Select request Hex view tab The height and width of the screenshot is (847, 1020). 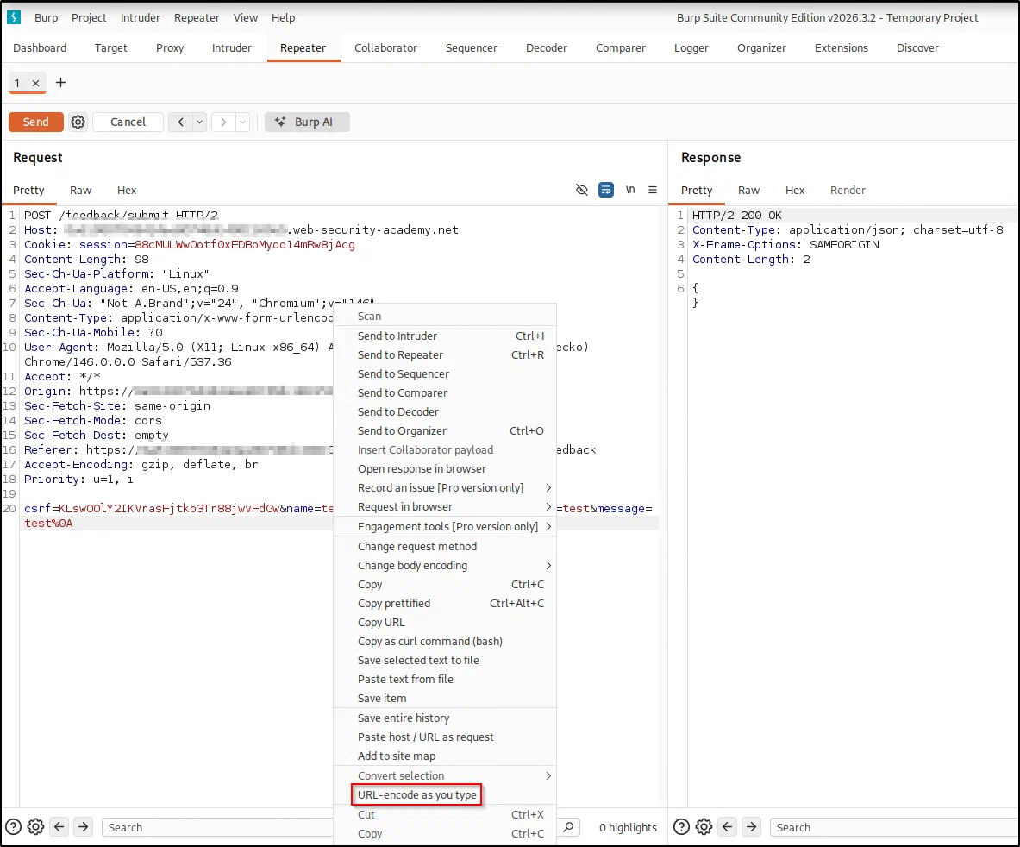[x=126, y=190]
